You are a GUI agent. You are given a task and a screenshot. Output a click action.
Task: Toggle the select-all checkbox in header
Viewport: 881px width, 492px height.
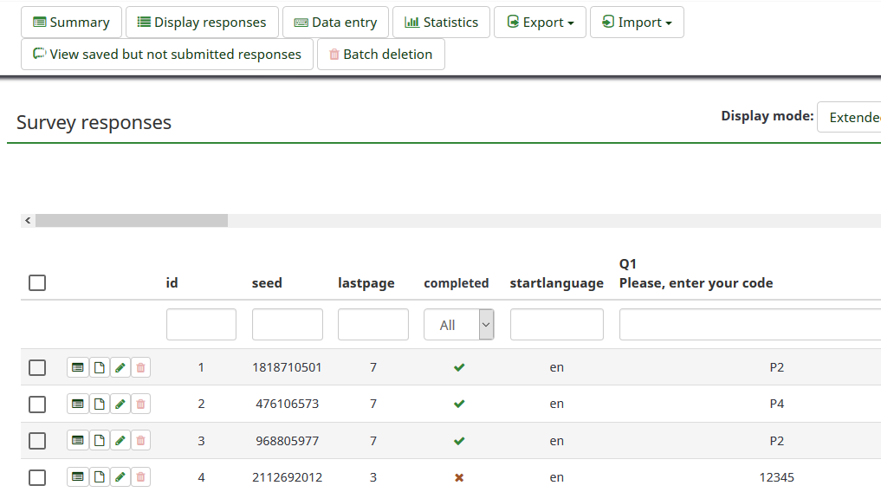tap(37, 282)
